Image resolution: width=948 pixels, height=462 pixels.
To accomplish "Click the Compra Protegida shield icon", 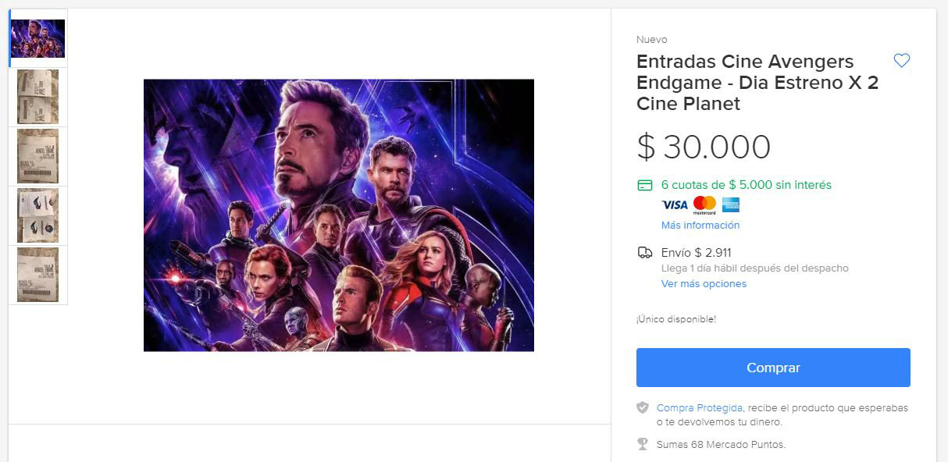I will [643, 408].
